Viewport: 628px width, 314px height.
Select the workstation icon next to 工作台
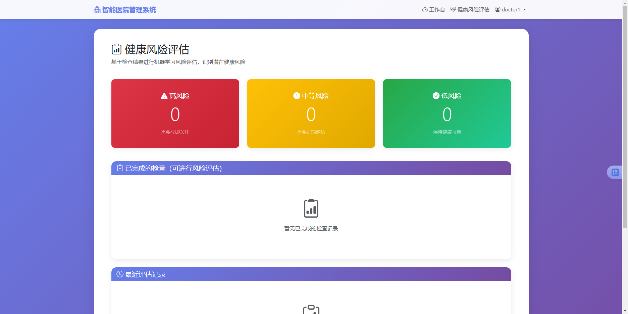click(x=424, y=9)
